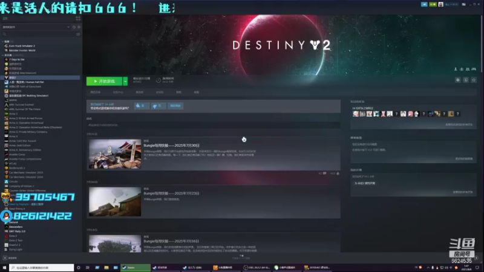Screen dimensions: 484x272
Task: Toggle the collections grid view icon in the sidebar
Action: point(78,19)
